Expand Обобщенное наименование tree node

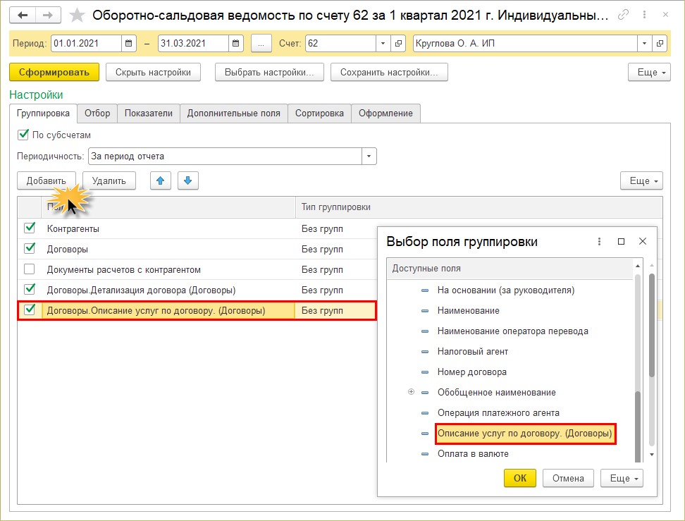click(411, 392)
